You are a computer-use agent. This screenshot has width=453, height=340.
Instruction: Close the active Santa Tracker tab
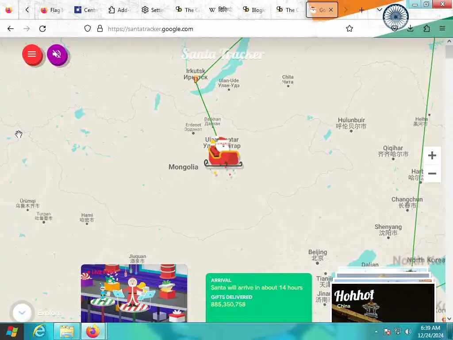331,10
